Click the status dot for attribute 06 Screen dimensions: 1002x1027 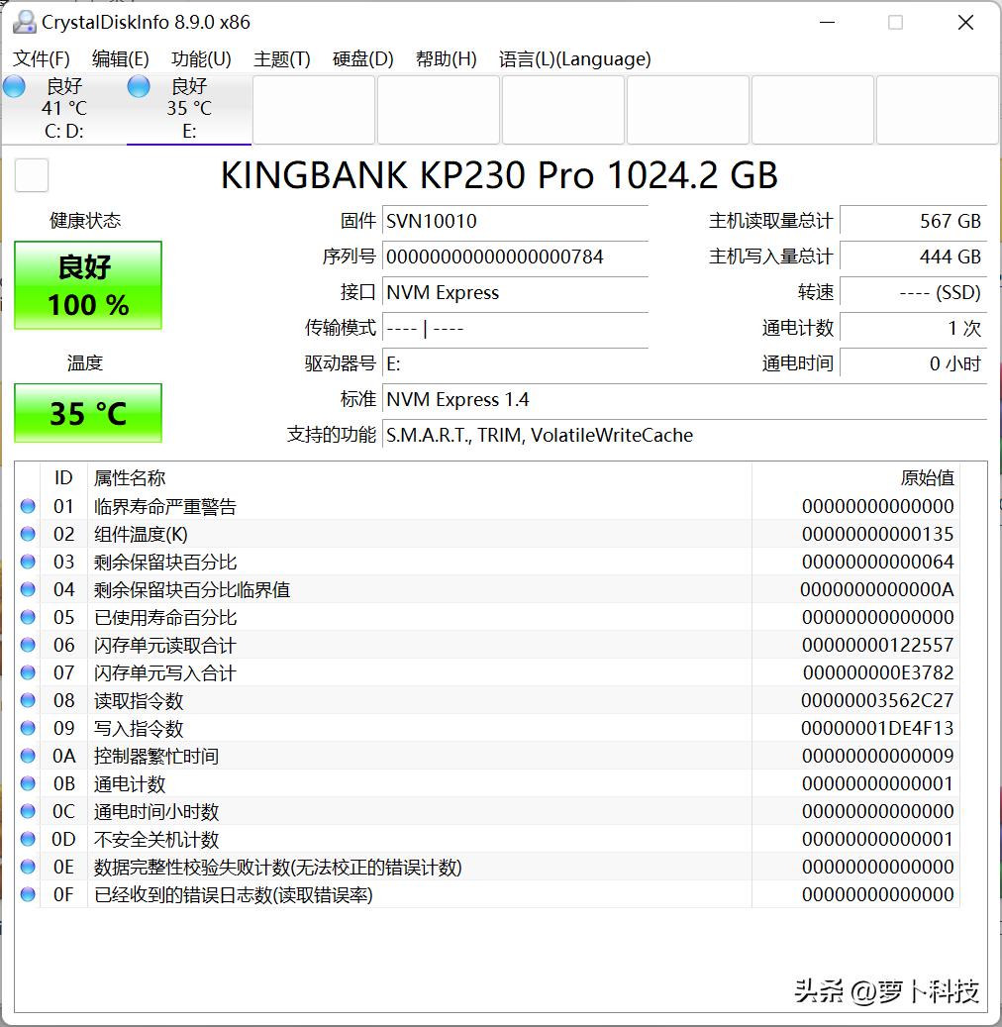pyautogui.click(x=28, y=645)
